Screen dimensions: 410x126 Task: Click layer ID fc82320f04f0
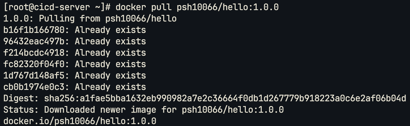click(34, 64)
